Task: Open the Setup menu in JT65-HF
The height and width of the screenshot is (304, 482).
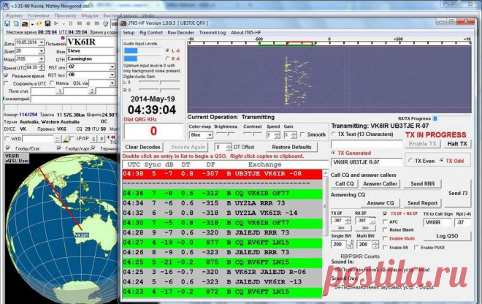Action: click(129, 33)
